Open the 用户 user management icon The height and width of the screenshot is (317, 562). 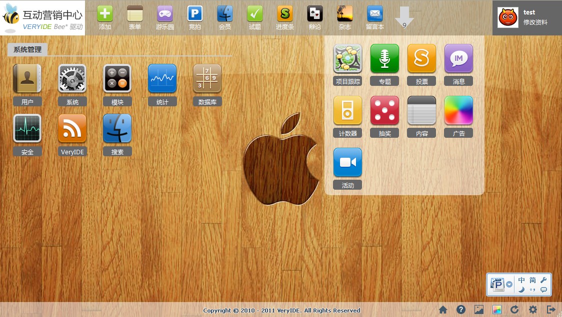coord(27,79)
